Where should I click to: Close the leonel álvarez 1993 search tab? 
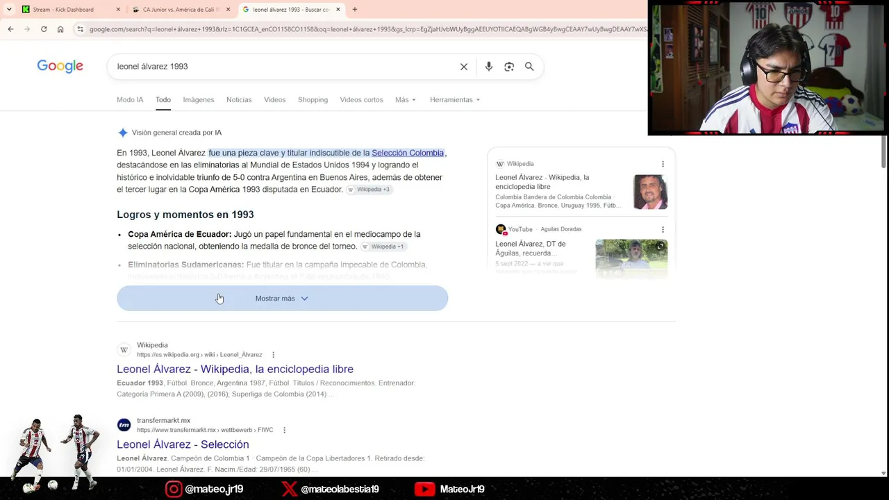(338, 10)
